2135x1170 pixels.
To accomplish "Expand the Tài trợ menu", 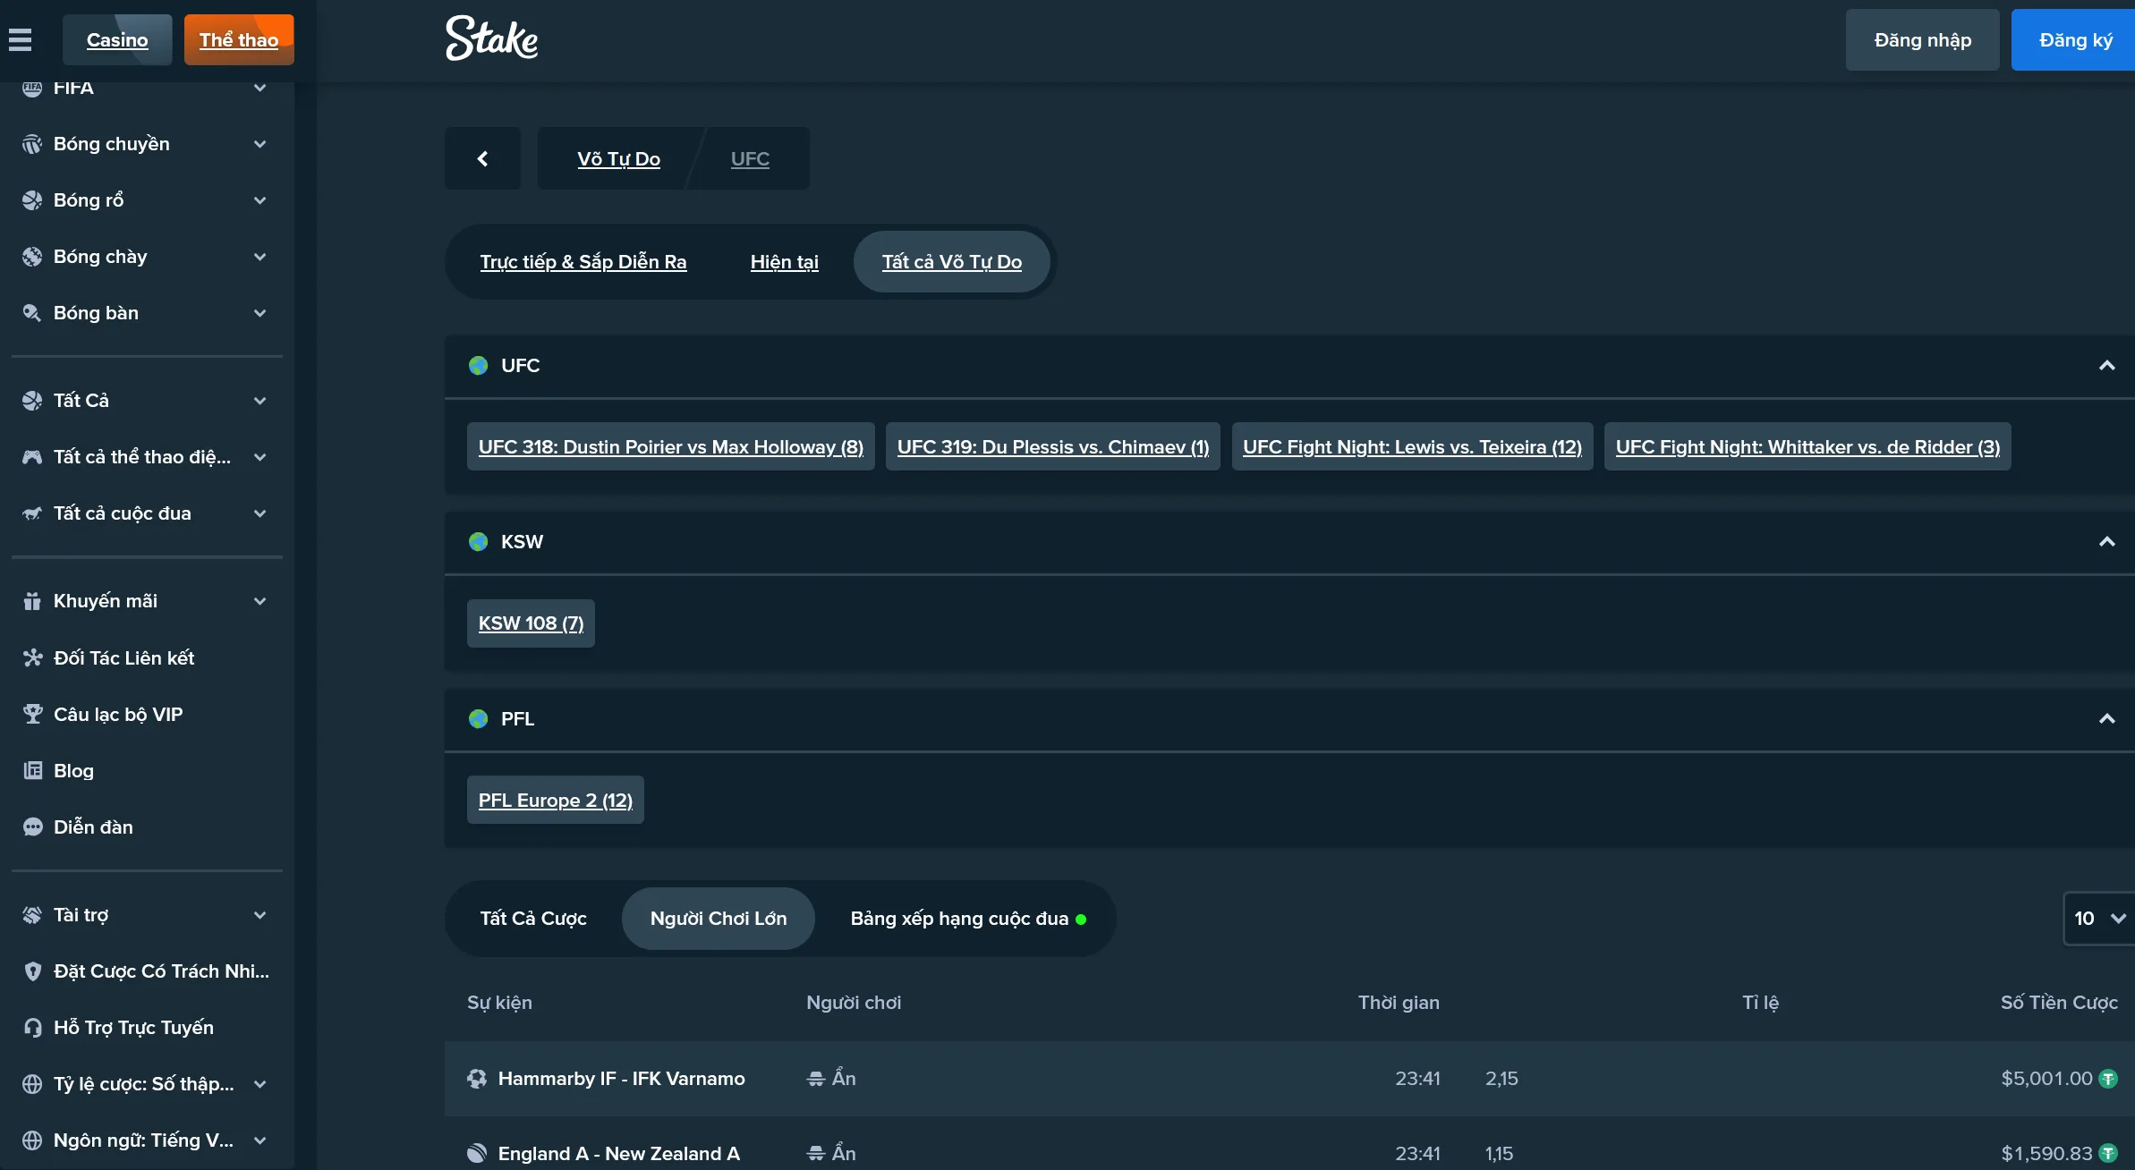I will (x=259, y=914).
